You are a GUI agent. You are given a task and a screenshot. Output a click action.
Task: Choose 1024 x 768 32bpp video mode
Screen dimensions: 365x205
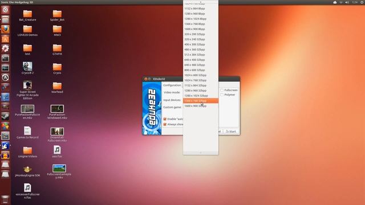click(x=201, y=80)
